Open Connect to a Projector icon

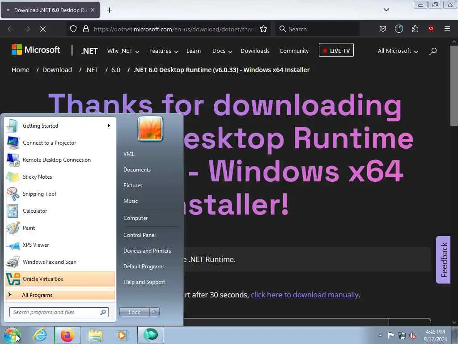(x=13, y=143)
